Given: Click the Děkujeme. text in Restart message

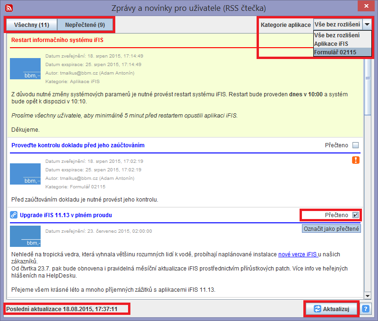Looking at the screenshot, I should [26, 129].
